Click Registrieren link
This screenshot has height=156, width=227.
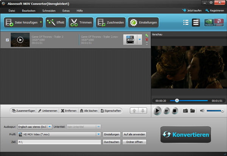click(215, 11)
